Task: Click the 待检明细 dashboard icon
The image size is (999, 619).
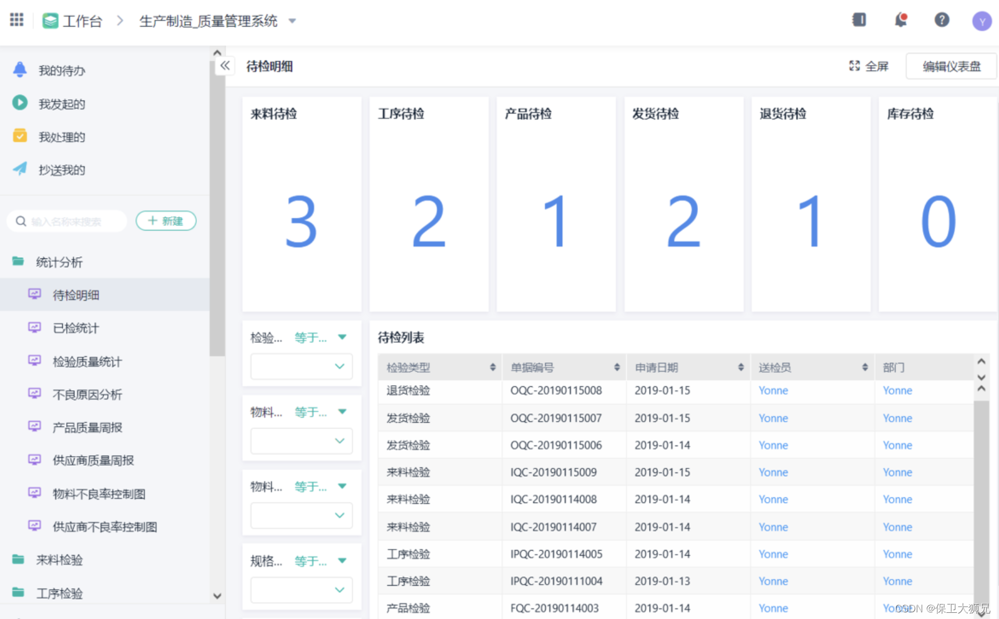Action: click(x=34, y=294)
